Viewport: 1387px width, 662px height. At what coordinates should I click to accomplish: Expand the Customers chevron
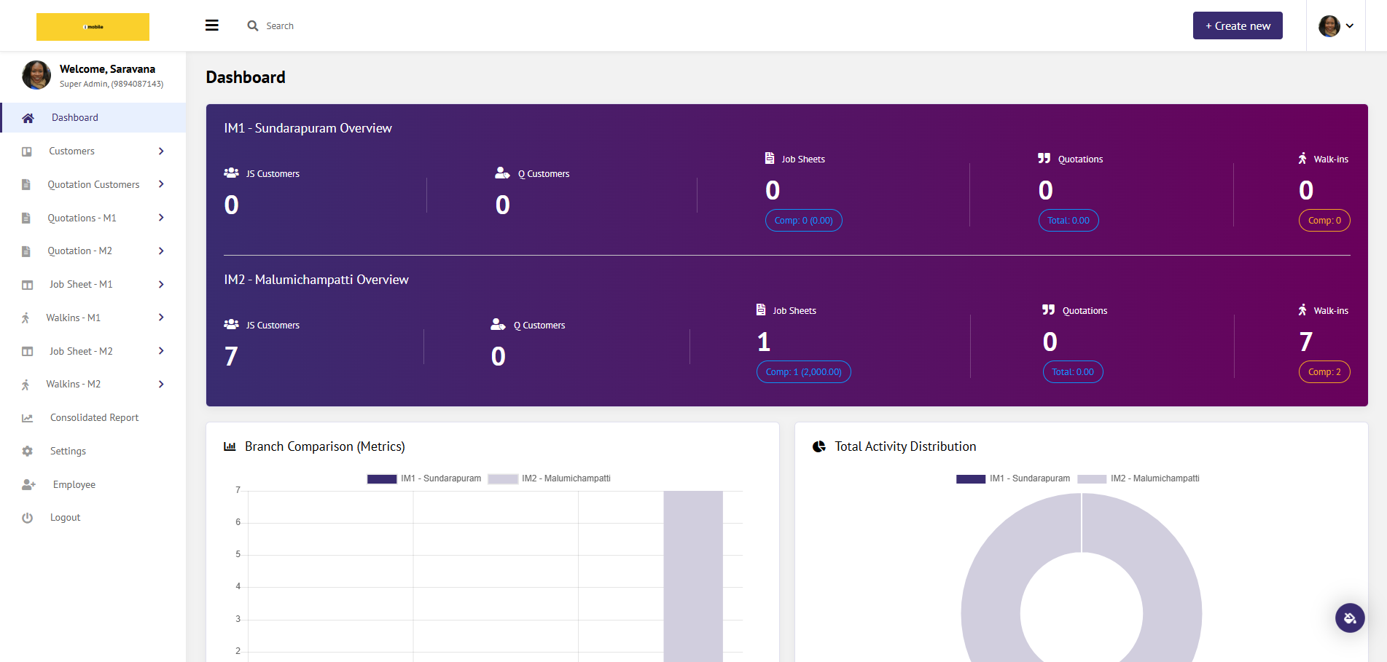pos(161,151)
